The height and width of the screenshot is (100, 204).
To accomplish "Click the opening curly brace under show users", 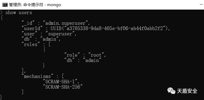I will point(2,18).
